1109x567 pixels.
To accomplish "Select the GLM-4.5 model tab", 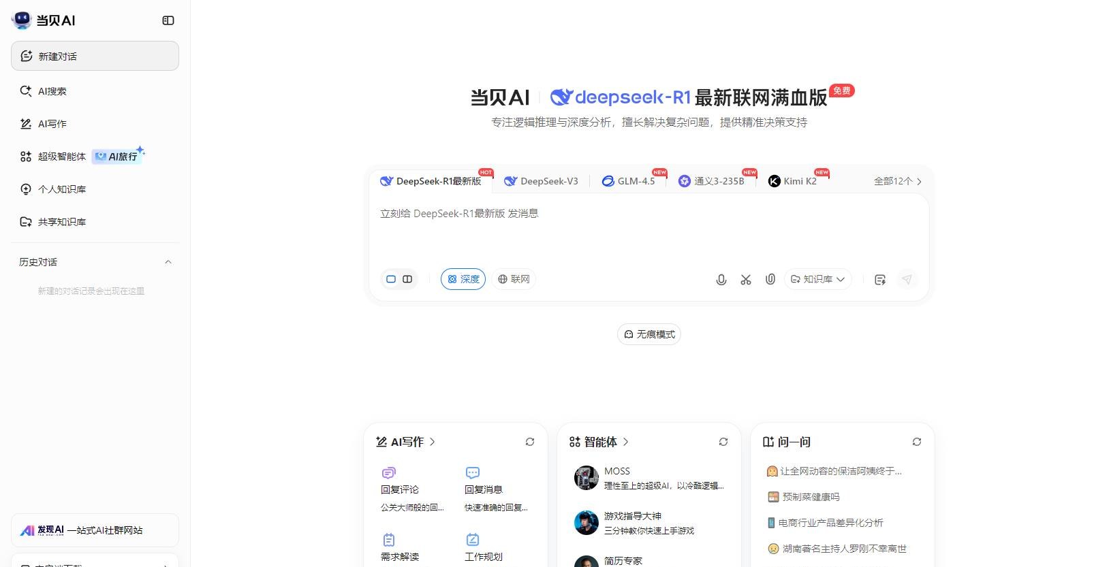I will click(x=628, y=181).
